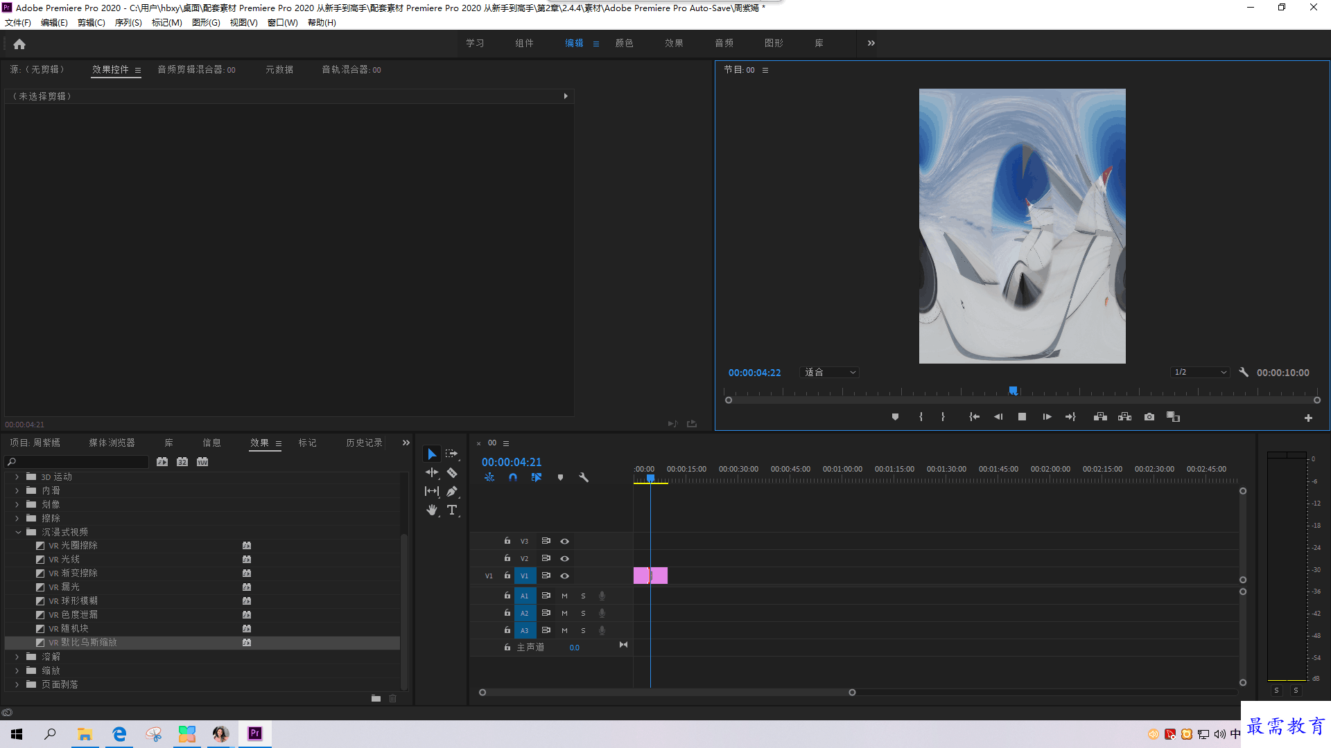Screen dimensions: 1331x748
Task: Mute audio track A1
Action: [564, 596]
